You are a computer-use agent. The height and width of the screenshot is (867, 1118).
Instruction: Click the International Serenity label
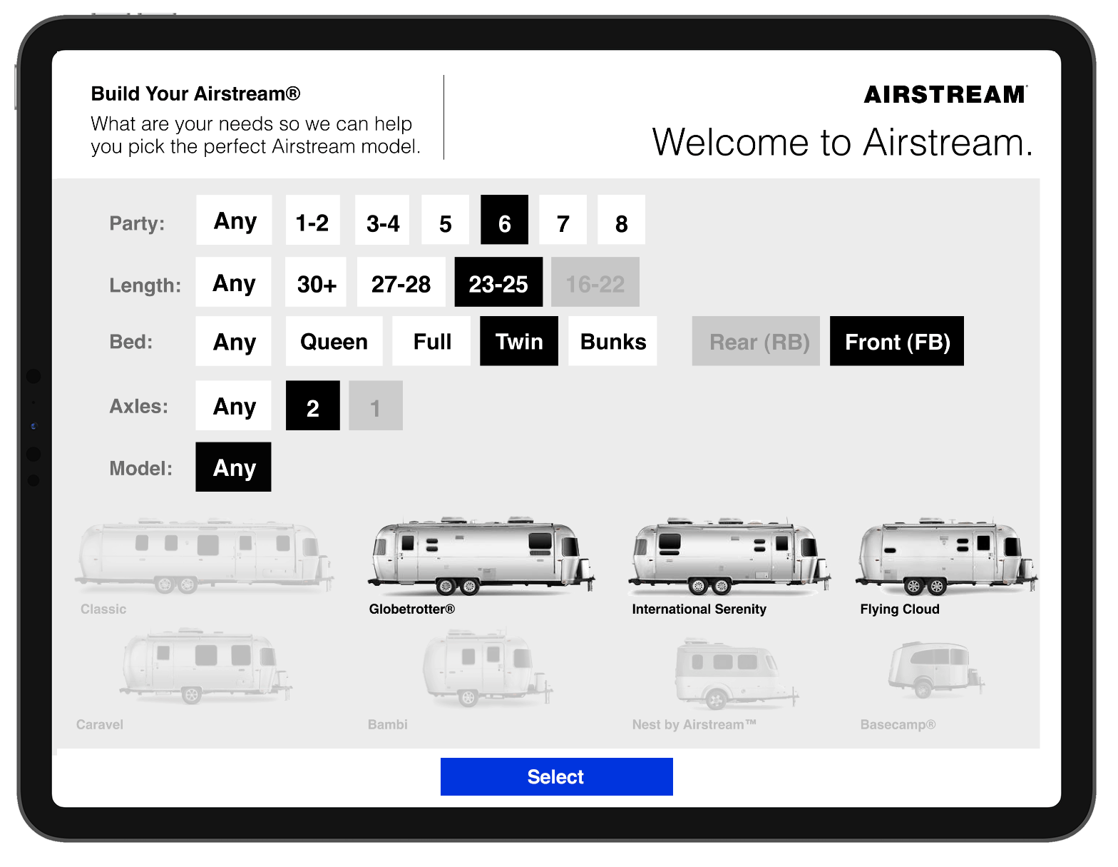699,609
